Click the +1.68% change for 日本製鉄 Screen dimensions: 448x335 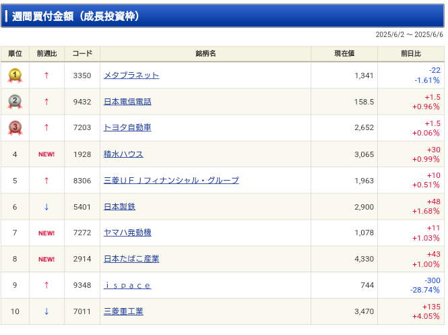[426, 211]
